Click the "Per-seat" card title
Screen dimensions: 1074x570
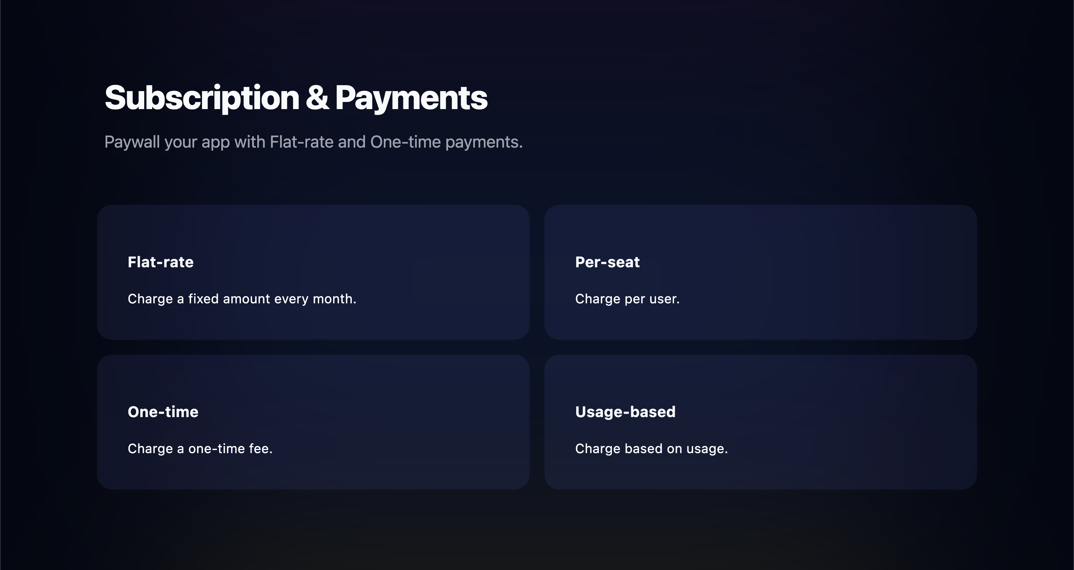click(607, 262)
